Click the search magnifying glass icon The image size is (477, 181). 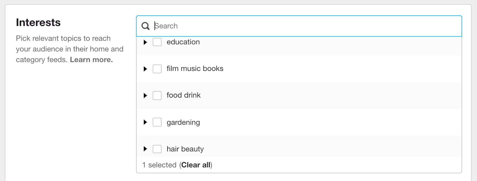[145, 26]
